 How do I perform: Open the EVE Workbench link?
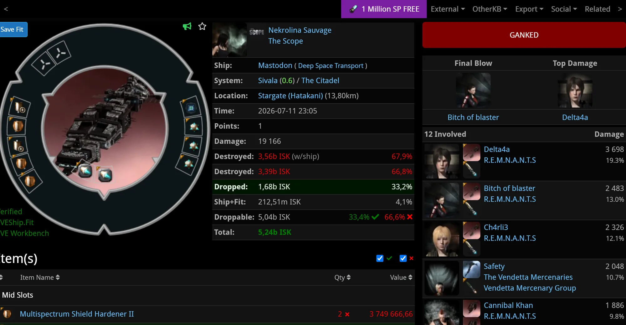pyautogui.click(x=24, y=233)
